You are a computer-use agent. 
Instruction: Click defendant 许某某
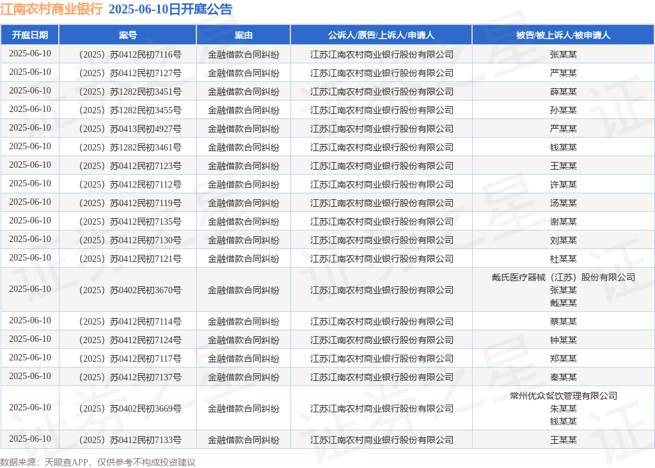563,184
